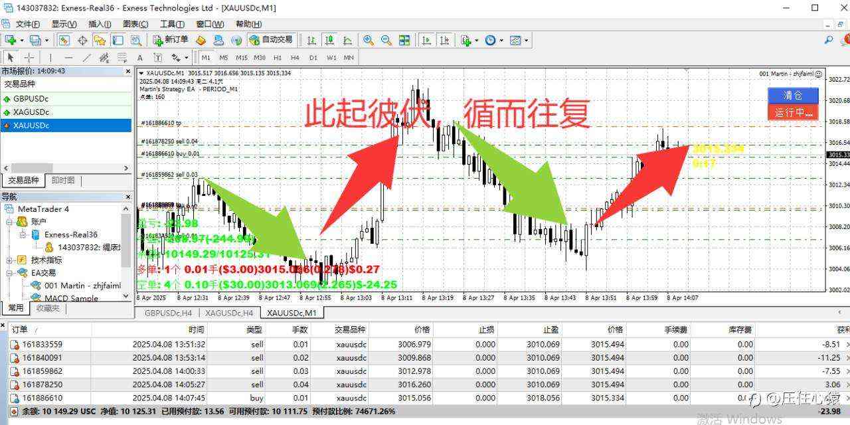The width and height of the screenshot is (850, 425).
Task: Collapse the EA交易 tree node
Action: click(10, 272)
